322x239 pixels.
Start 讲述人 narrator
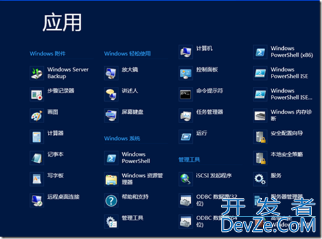pyautogui.click(x=121, y=94)
